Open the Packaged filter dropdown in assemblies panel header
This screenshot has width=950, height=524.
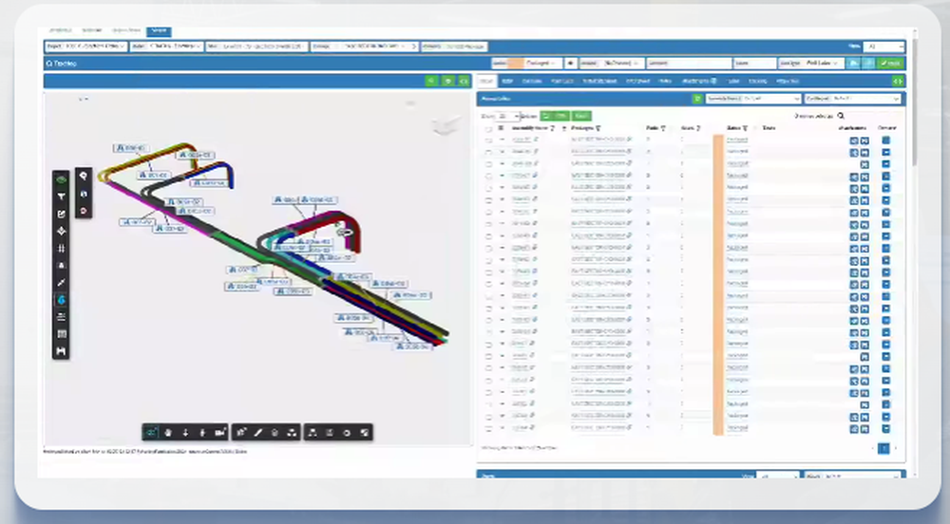(x=853, y=99)
